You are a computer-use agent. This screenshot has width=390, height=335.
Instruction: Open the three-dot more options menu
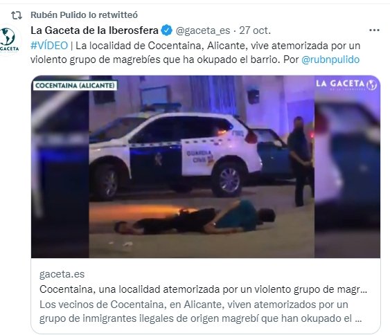coord(374,30)
